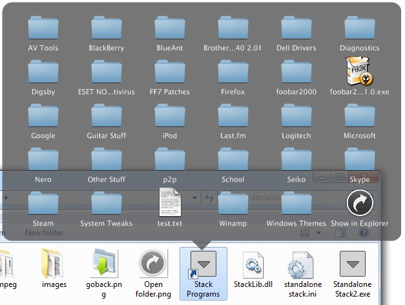This screenshot has height=305, width=405.
Task: Select the standalone stack.ini file
Action: click(x=303, y=274)
